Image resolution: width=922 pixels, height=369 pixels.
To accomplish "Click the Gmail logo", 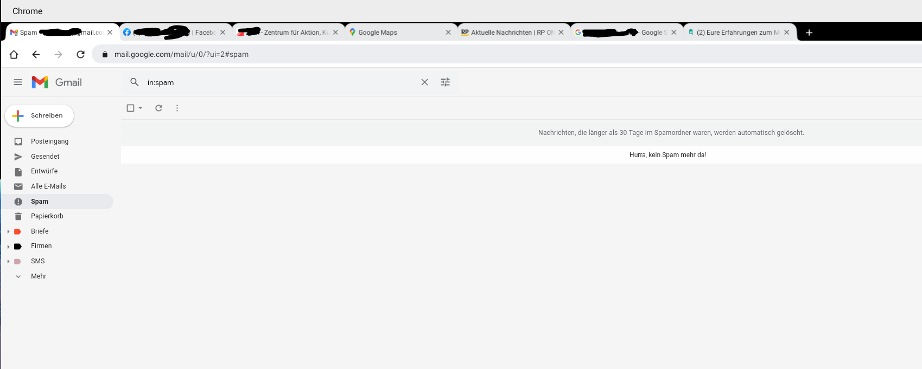I will tap(57, 82).
